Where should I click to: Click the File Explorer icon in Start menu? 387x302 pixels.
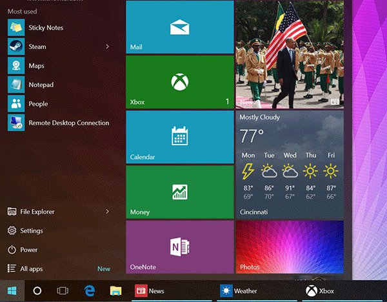coord(12,212)
